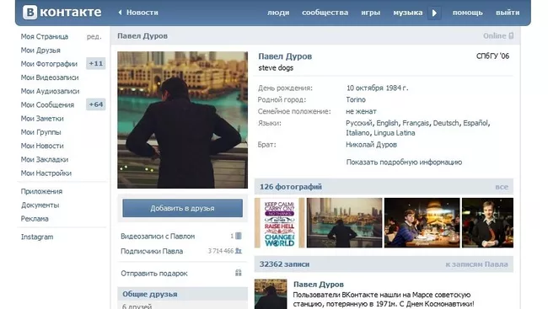Open Мои Заметки in the sidebar
The height and width of the screenshot is (309, 548).
(x=42, y=119)
